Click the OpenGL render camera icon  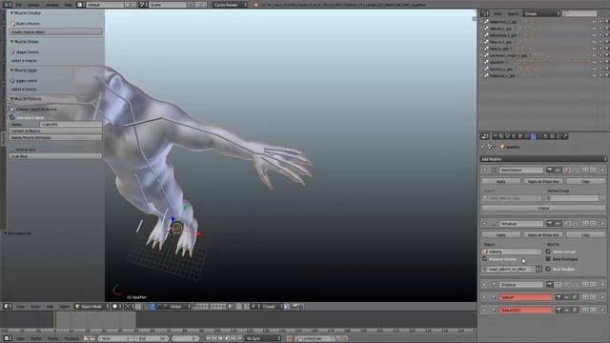295,307
